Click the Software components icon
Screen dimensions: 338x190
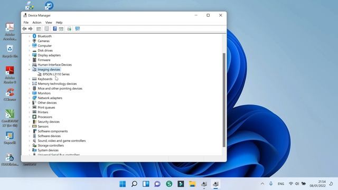click(34, 131)
